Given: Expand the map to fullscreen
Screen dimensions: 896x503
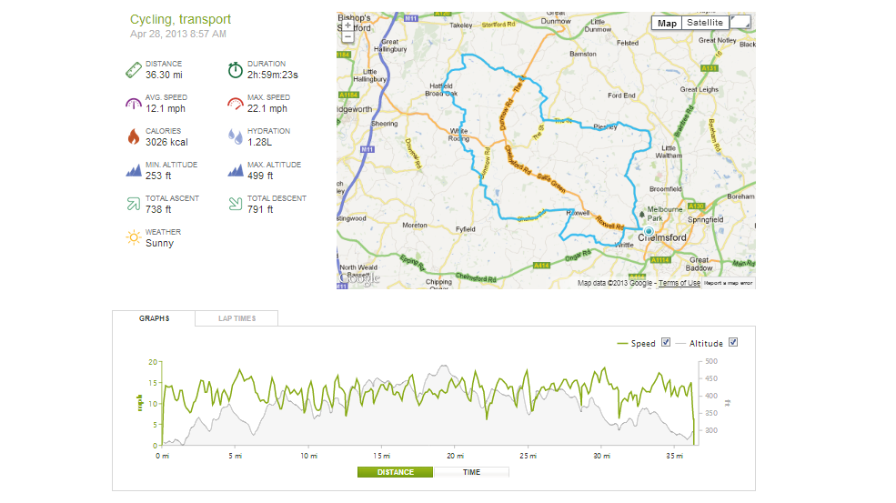Looking at the screenshot, I should (x=741, y=23).
